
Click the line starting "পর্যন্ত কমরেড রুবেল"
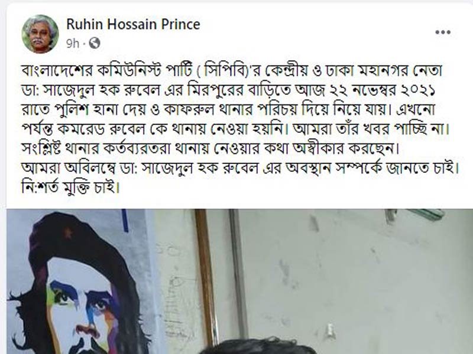click(x=235, y=129)
